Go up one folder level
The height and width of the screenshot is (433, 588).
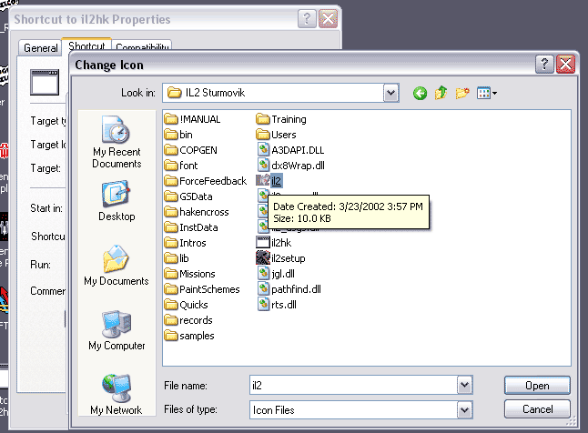coord(441,93)
